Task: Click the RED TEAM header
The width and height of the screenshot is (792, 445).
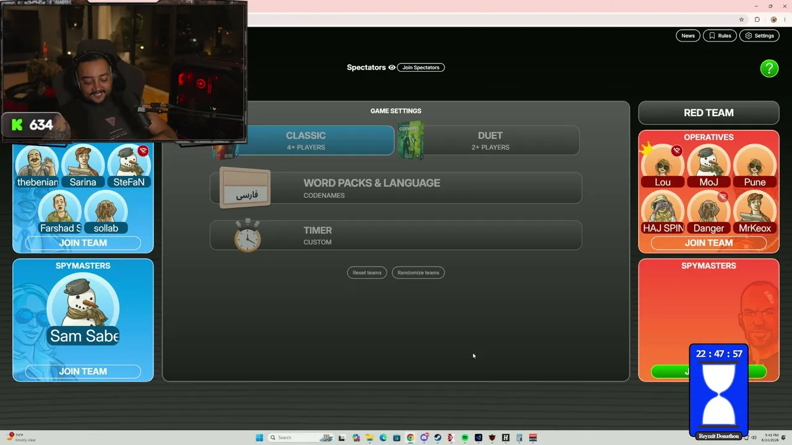Action: pos(708,113)
